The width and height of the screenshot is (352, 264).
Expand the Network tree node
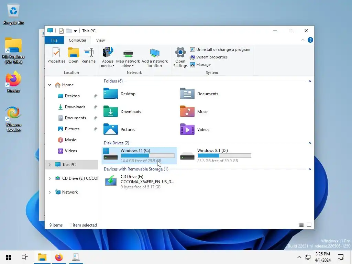(x=49, y=192)
